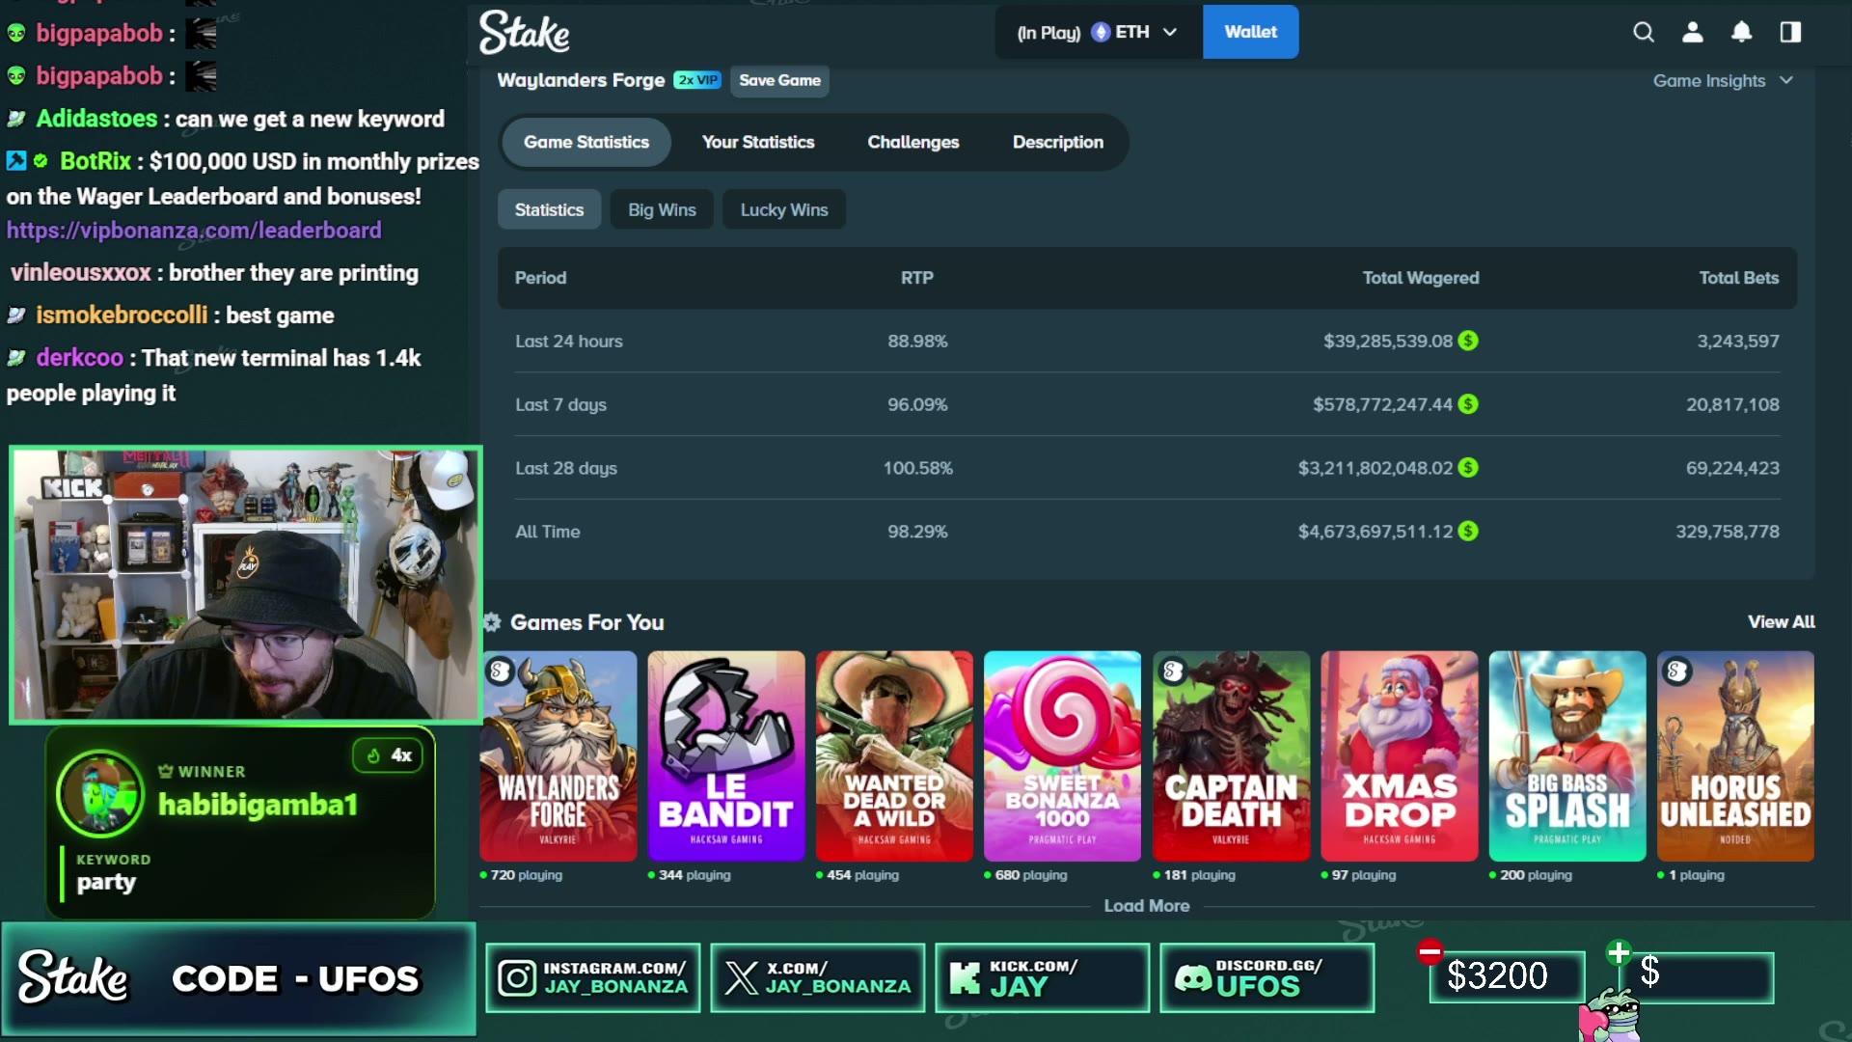This screenshot has width=1852, height=1042.
Task: Click the verified badge beside BotRix
Action: 41,161
